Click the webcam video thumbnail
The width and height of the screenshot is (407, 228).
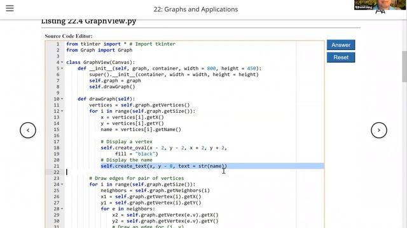pyautogui.click(x=380, y=5)
